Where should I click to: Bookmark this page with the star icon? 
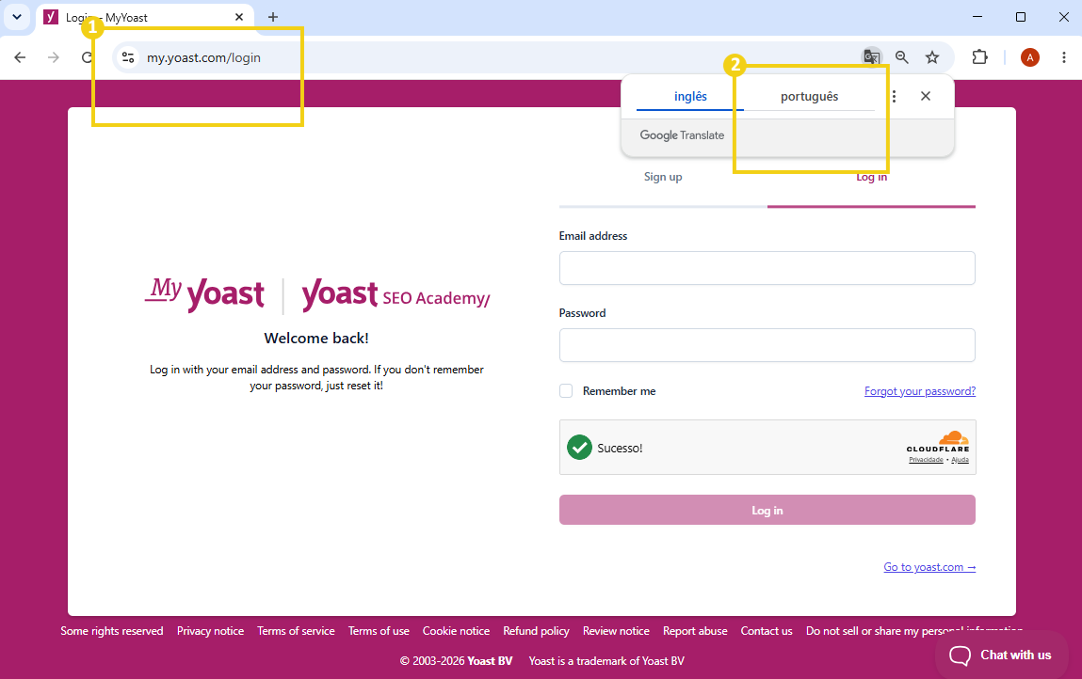pyautogui.click(x=932, y=57)
